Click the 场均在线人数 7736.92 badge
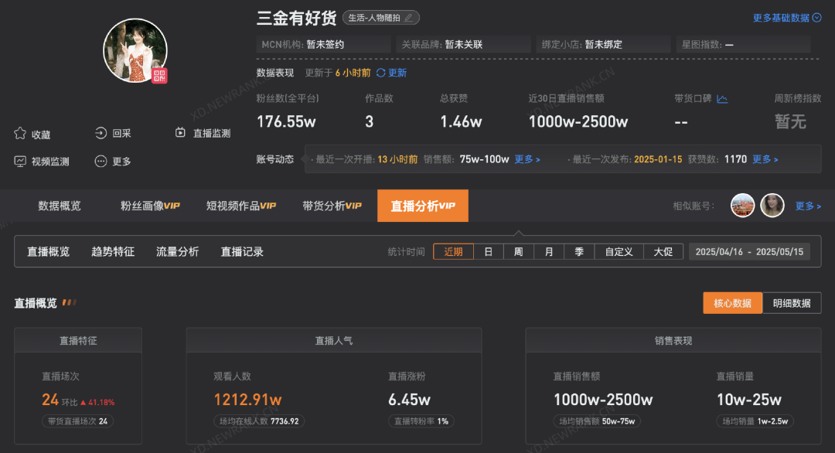The image size is (835, 453). (259, 421)
